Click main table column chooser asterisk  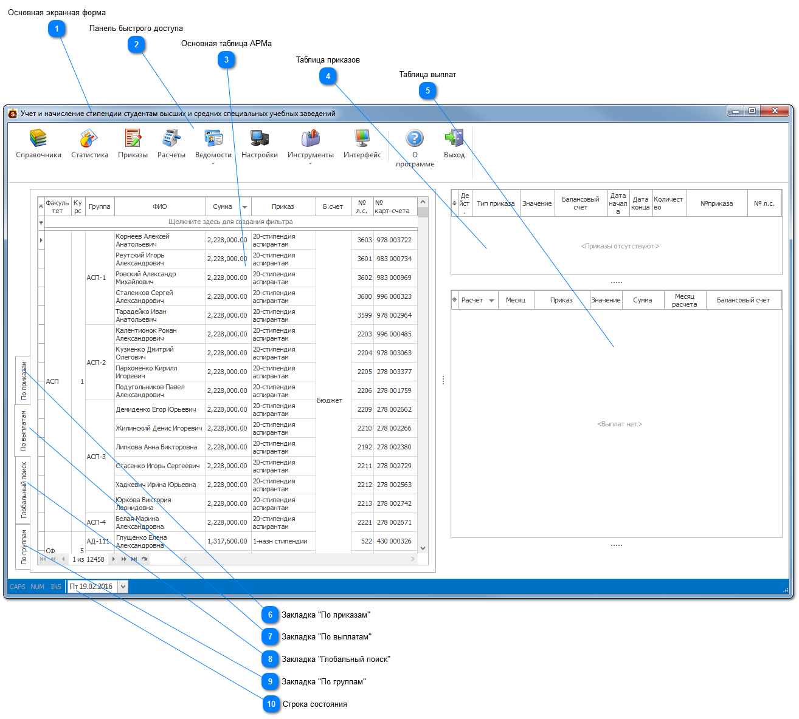[41, 206]
